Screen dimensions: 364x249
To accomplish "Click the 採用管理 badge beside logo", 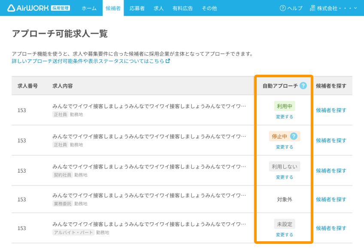I will 61,8.
